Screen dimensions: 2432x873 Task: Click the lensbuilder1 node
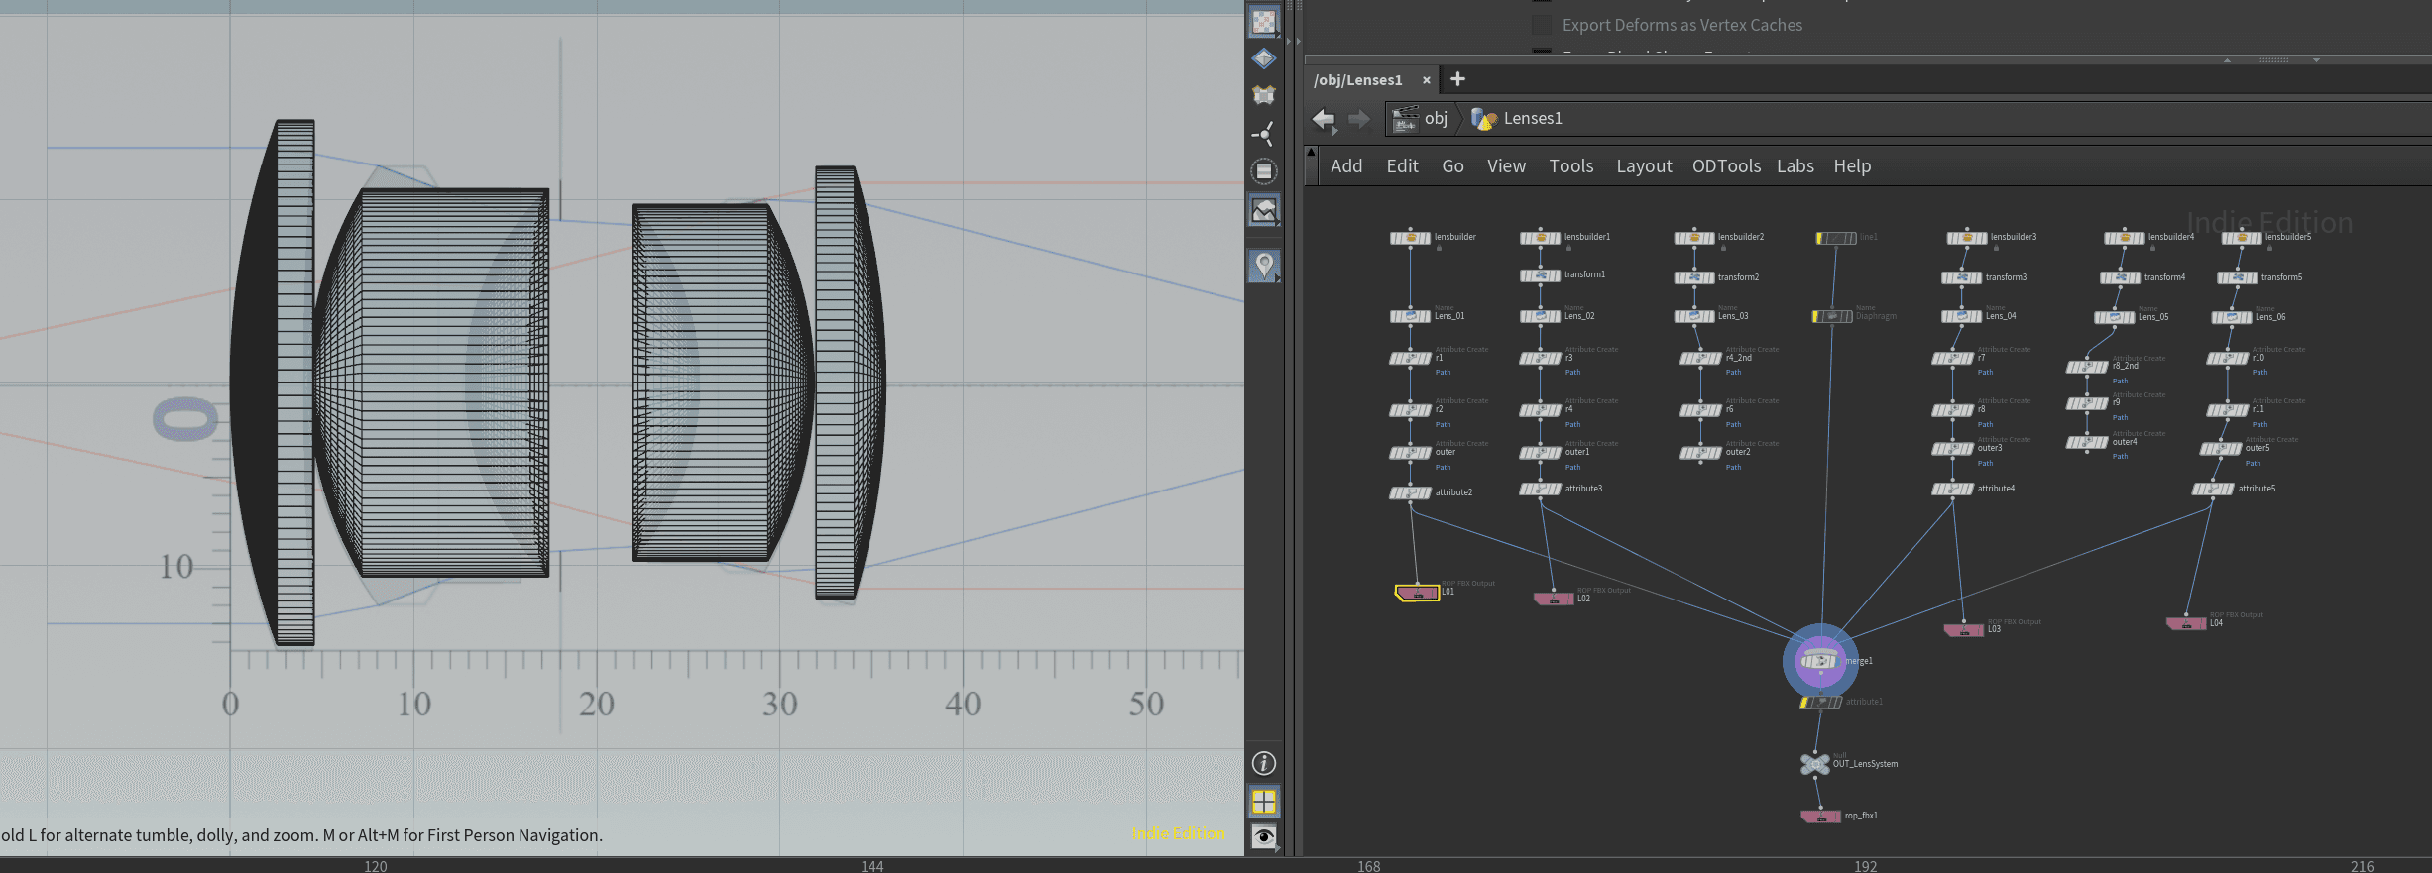pyautogui.click(x=1540, y=238)
